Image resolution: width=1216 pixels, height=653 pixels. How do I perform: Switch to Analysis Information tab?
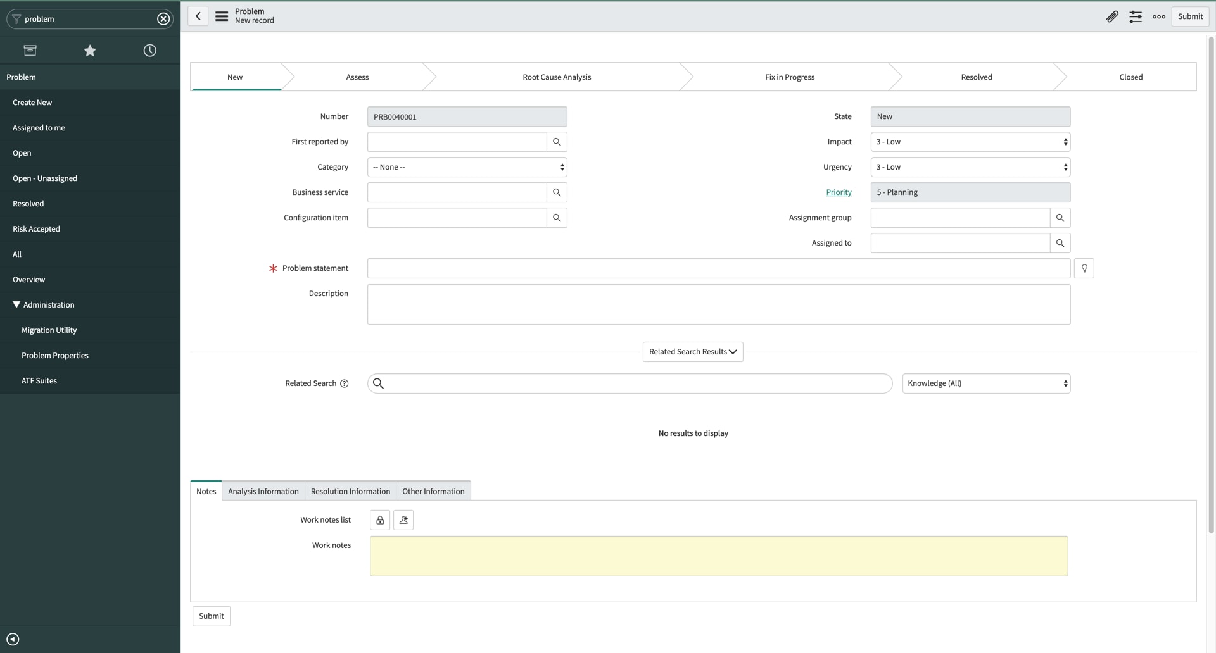tap(263, 491)
